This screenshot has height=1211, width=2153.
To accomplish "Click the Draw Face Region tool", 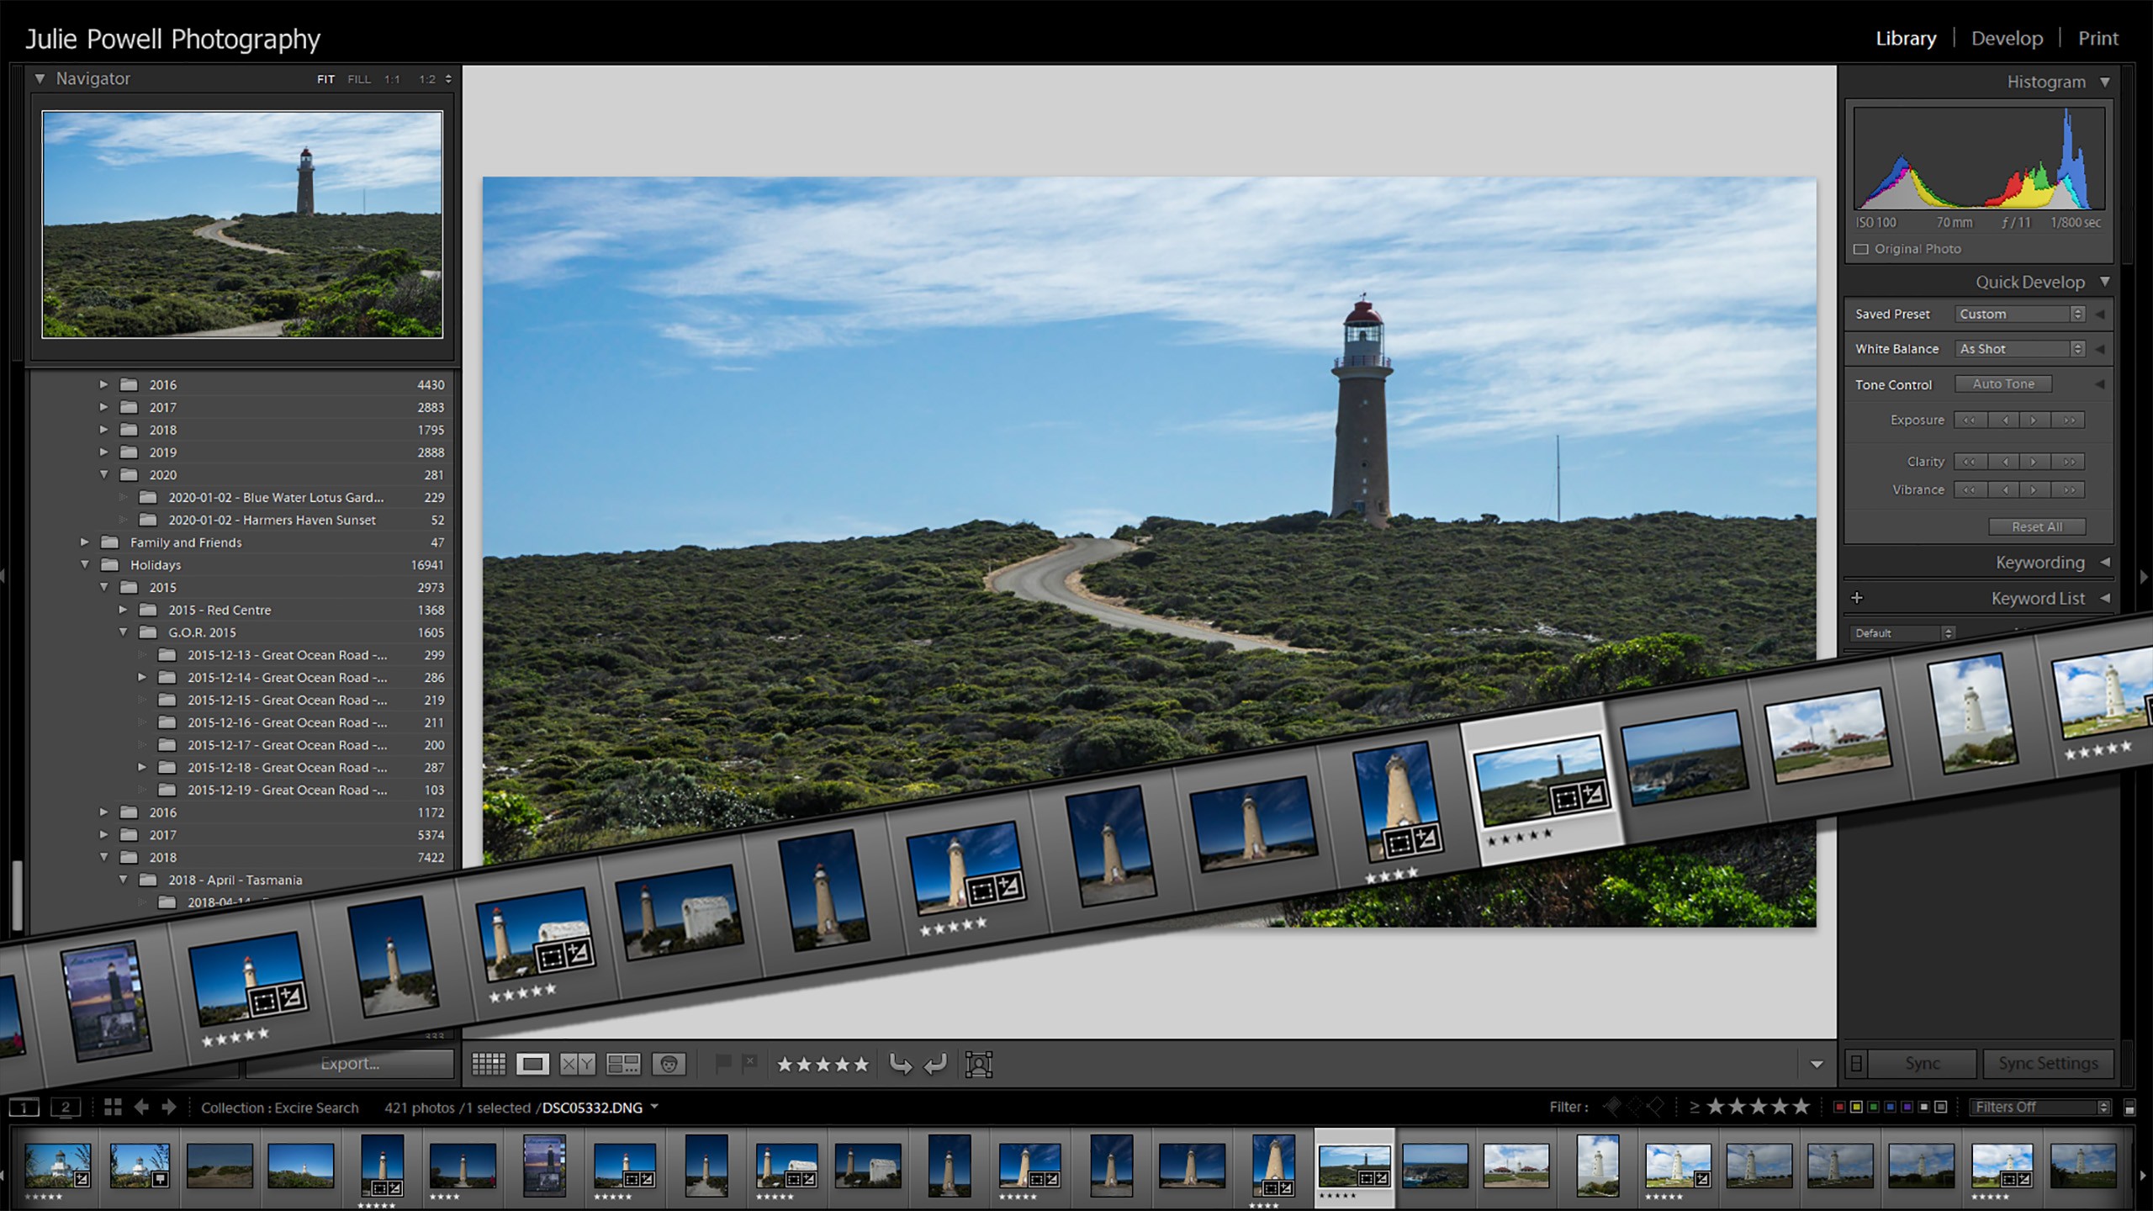I will (x=979, y=1064).
